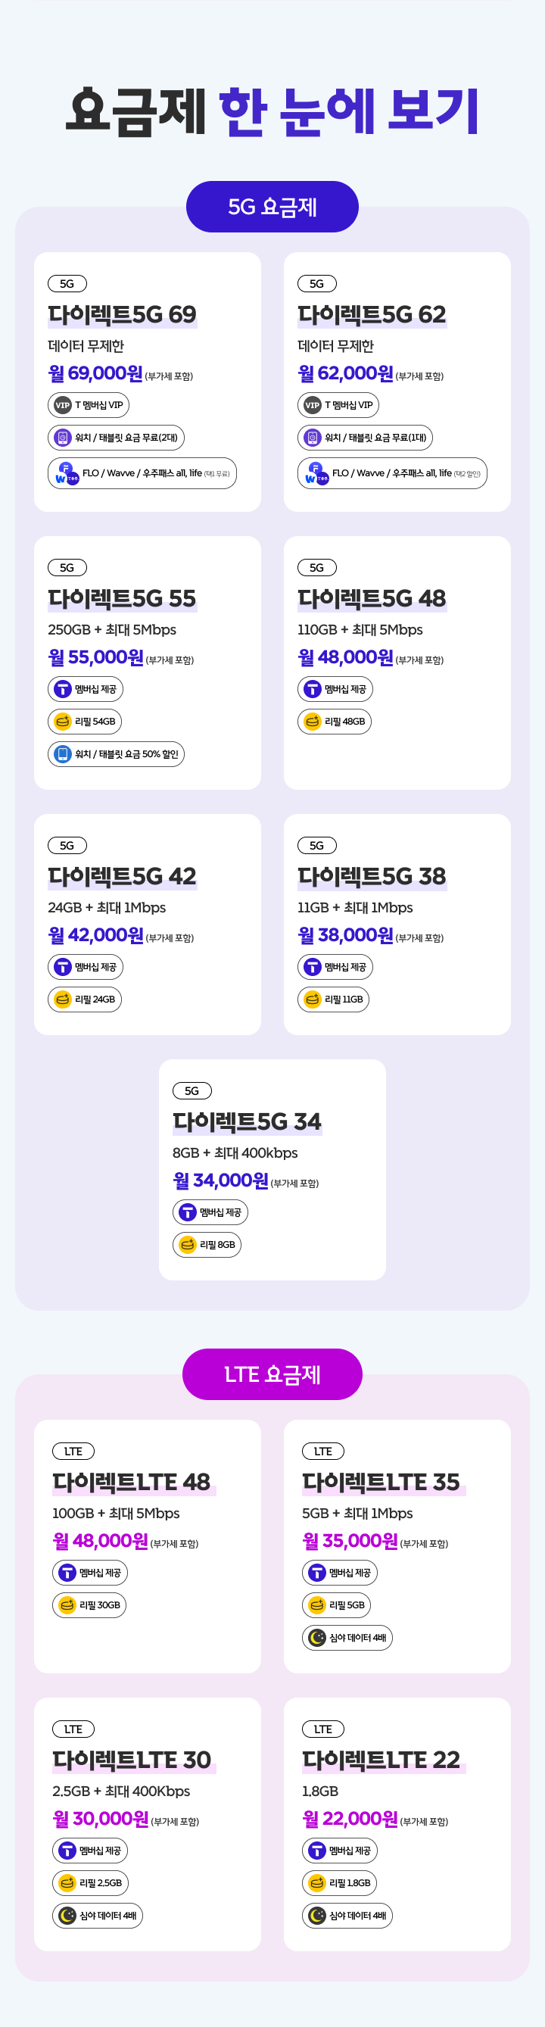
Task: Click the VIP icon in 다이렉트5G 69 card
Action: point(63,405)
